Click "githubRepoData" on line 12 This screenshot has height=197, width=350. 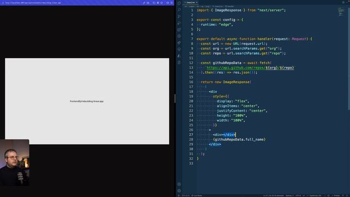click(x=227, y=63)
